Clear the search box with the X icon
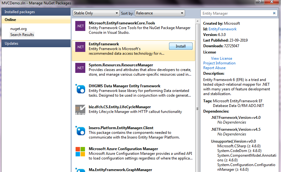Image resolution: width=281 pixels, height=172 pixels. pos(274,13)
